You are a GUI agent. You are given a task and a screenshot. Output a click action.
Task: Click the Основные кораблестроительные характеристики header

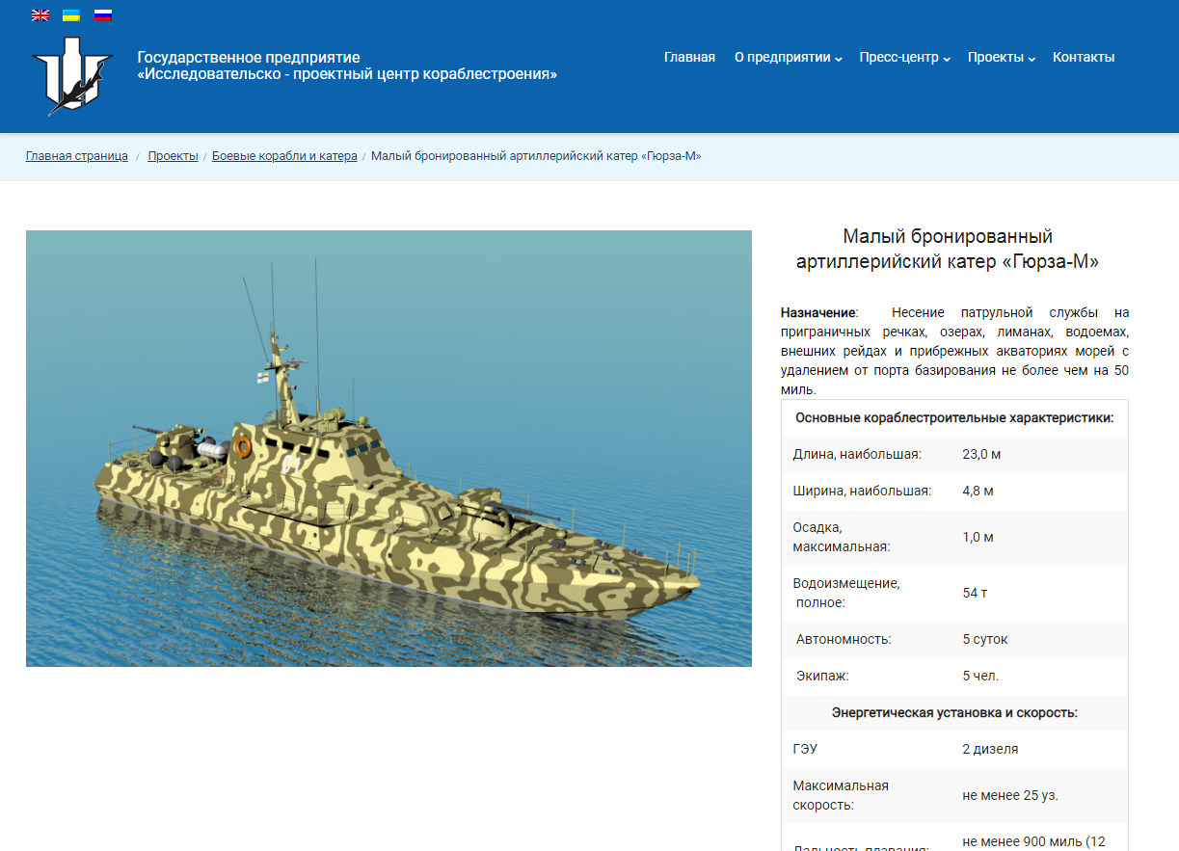954,417
